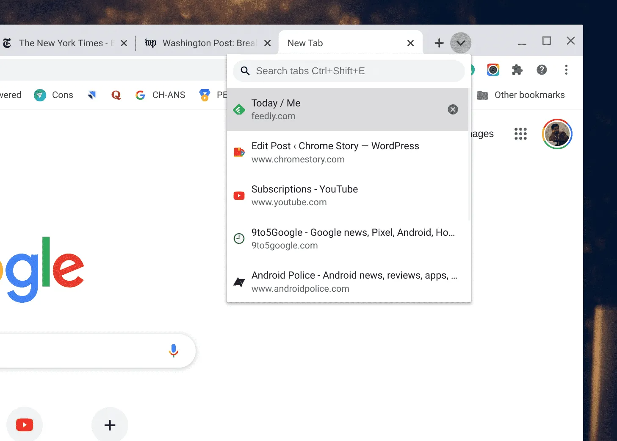Close the Washington Post tab
Screen dimensions: 617x441
click(x=267, y=43)
